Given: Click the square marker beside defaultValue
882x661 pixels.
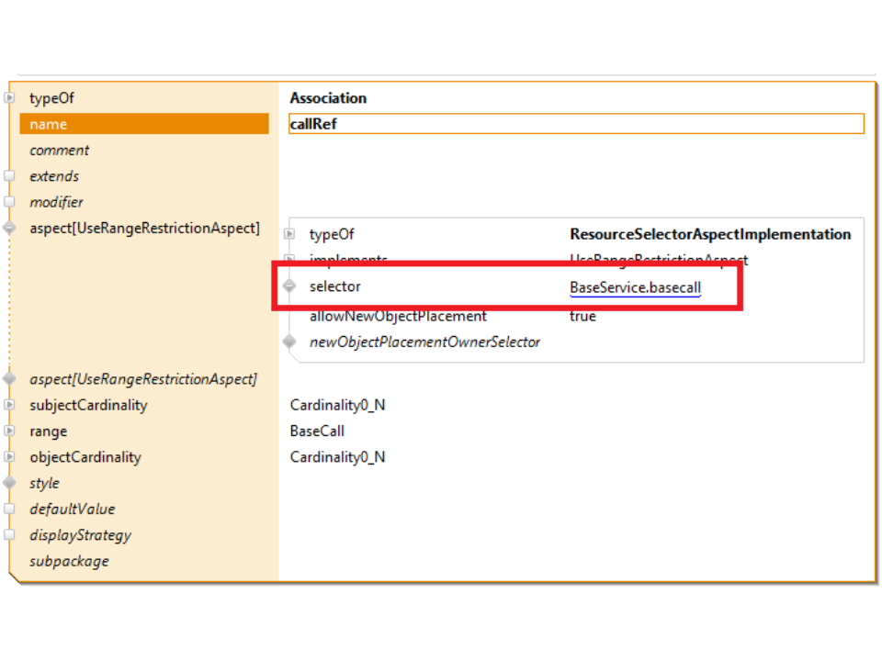Looking at the screenshot, I should click(10, 509).
